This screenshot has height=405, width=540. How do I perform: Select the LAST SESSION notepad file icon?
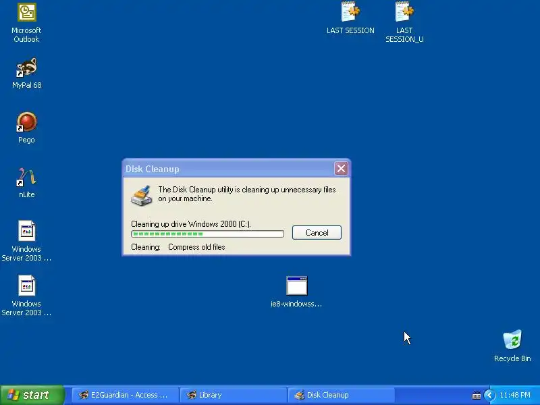coord(350,11)
